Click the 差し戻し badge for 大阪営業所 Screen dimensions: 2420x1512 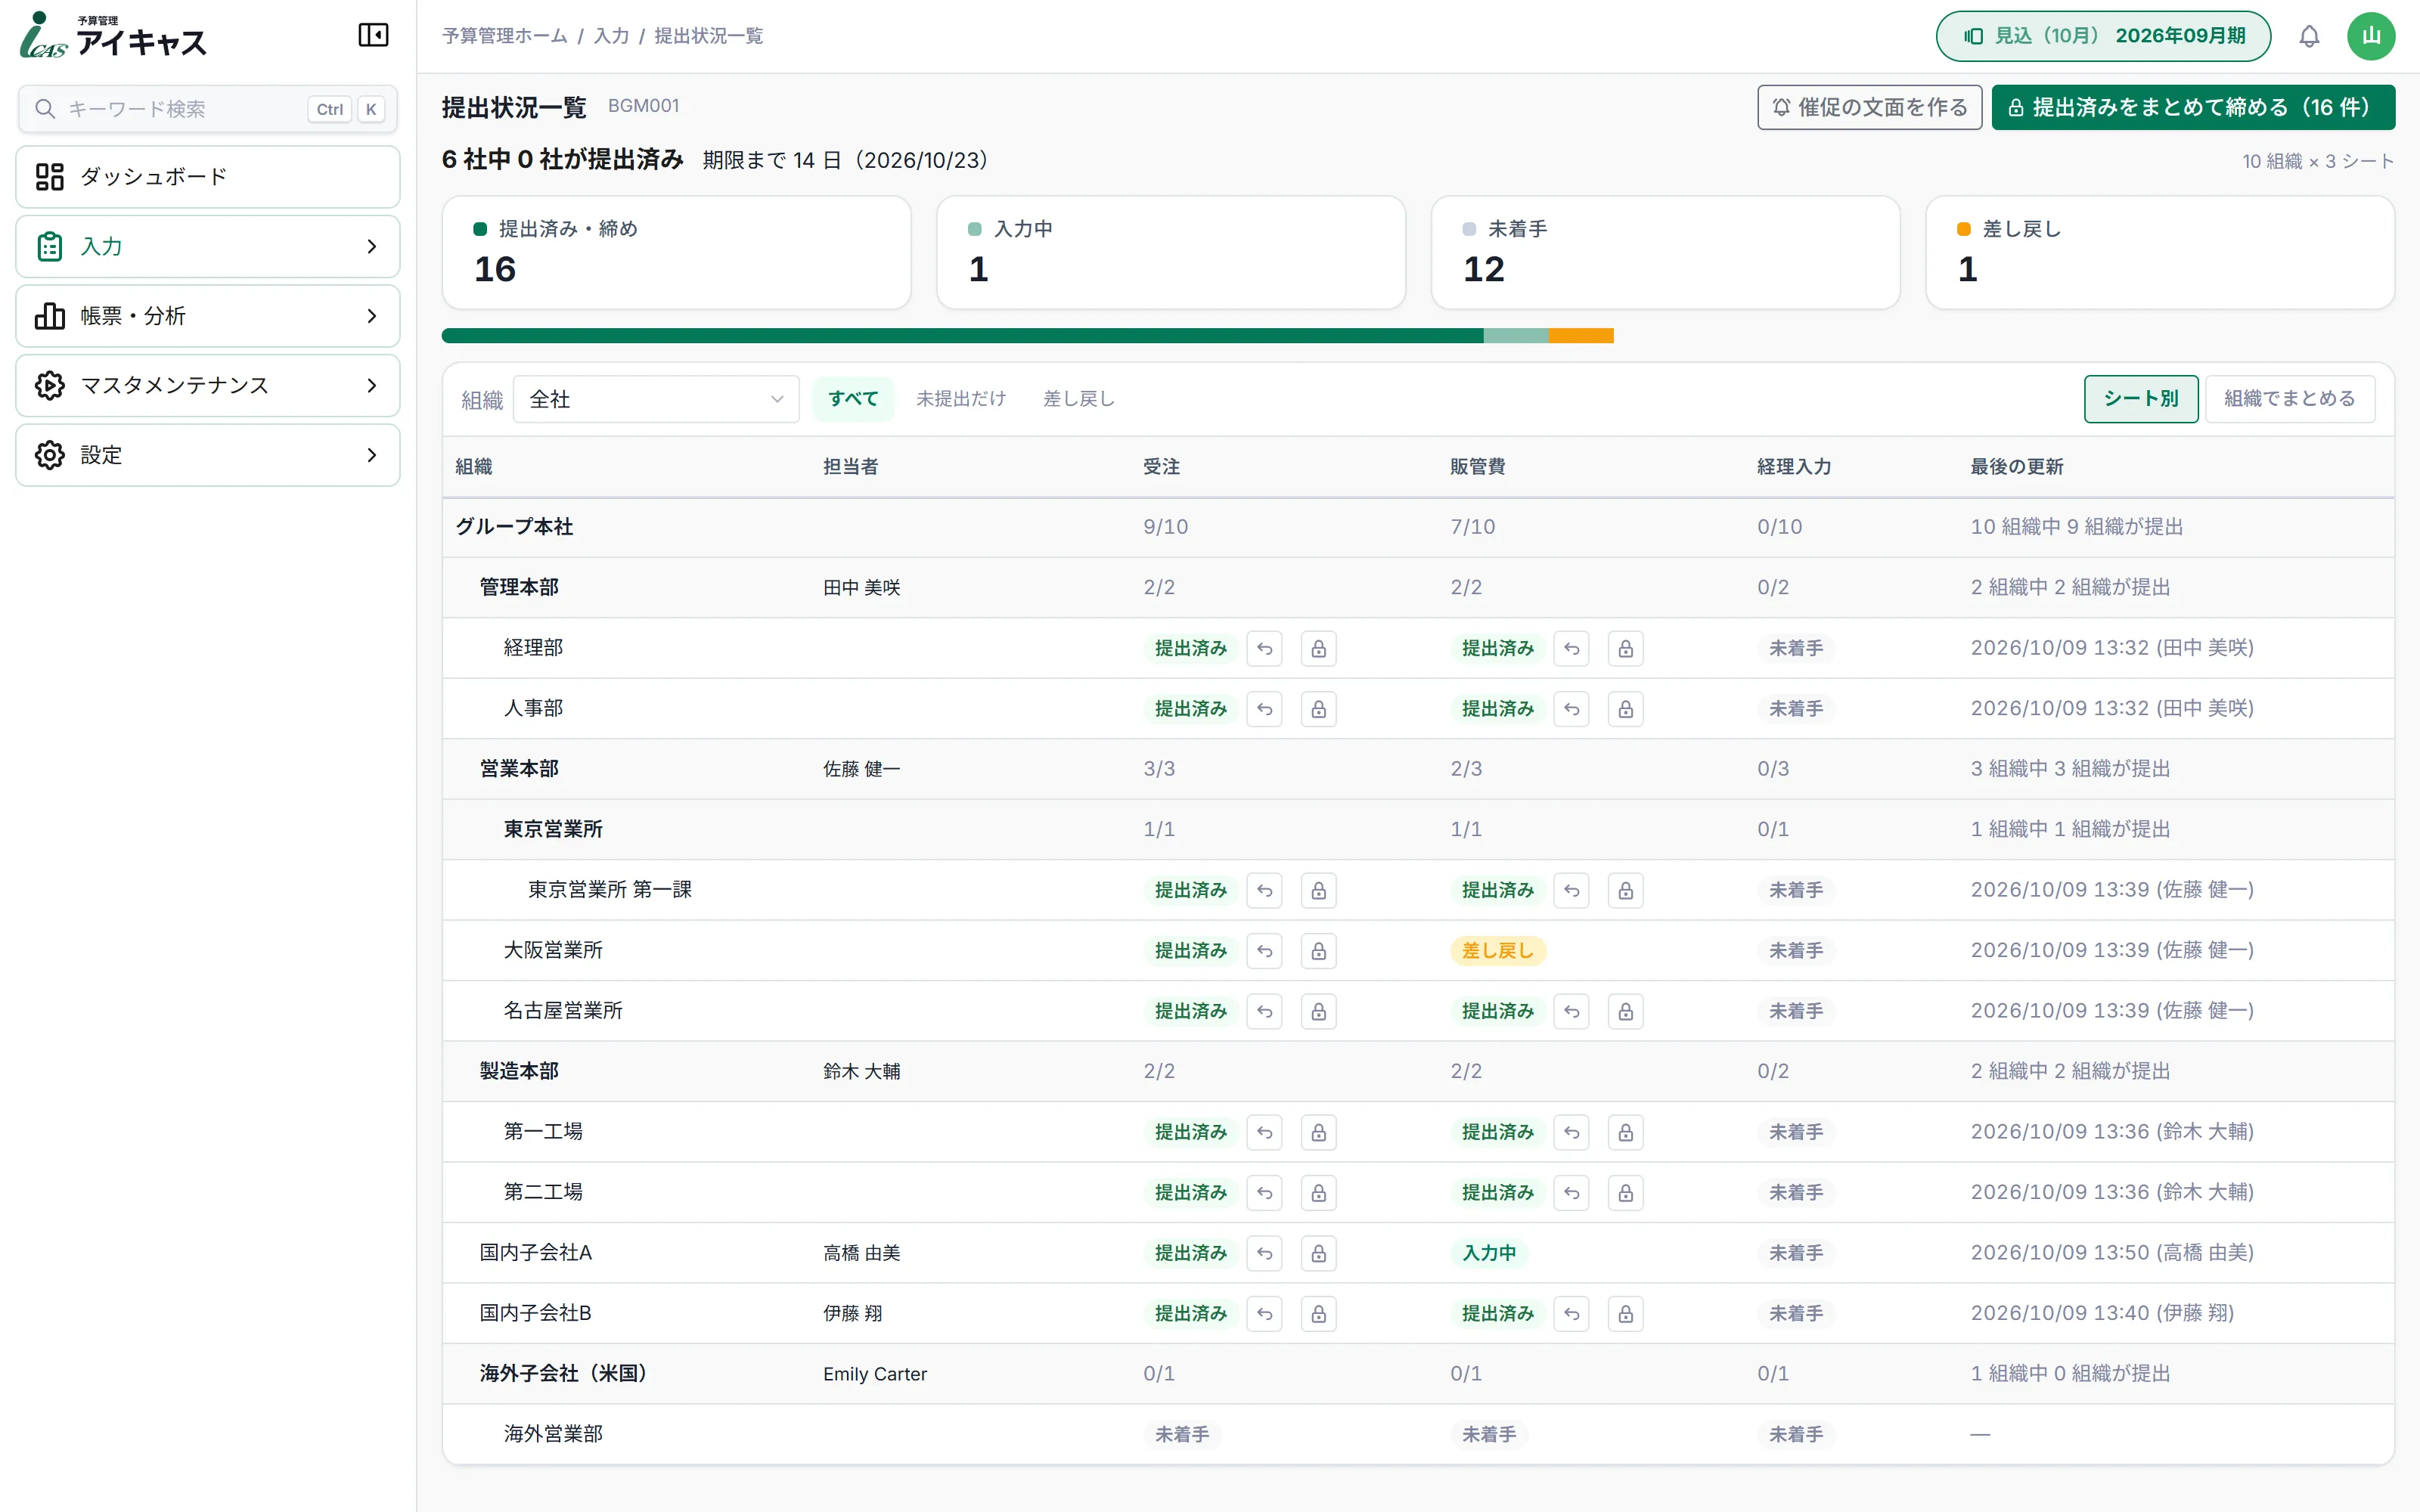point(1497,951)
